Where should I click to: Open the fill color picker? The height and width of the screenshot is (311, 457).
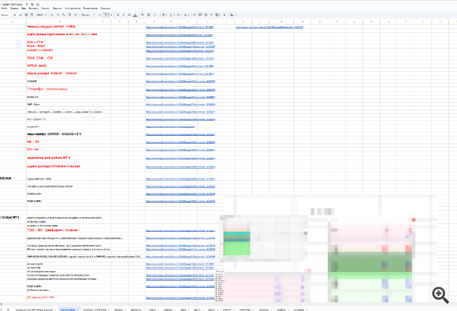143,15
